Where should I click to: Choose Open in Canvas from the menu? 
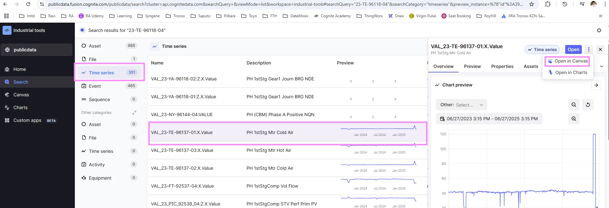click(x=568, y=61)
